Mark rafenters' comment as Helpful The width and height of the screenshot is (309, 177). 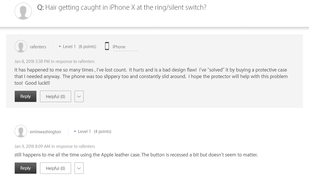tap(55, 97)
